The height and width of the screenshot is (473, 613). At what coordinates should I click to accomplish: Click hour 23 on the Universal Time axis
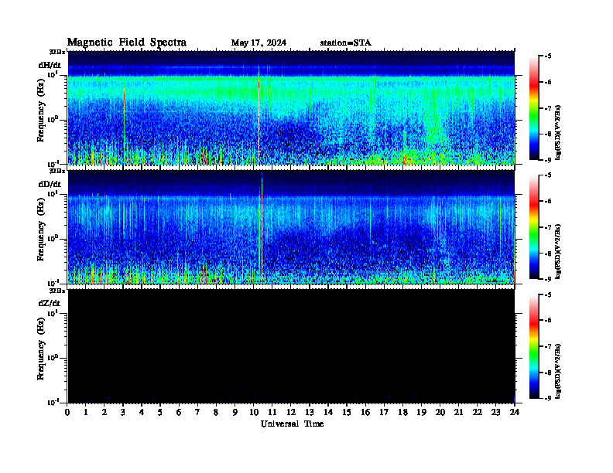tap(495, 413)
